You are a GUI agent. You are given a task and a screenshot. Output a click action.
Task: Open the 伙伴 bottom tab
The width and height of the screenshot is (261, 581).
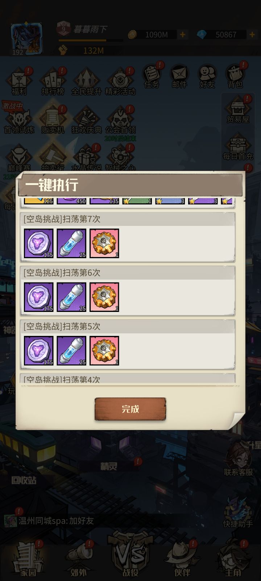coord(182,560)
